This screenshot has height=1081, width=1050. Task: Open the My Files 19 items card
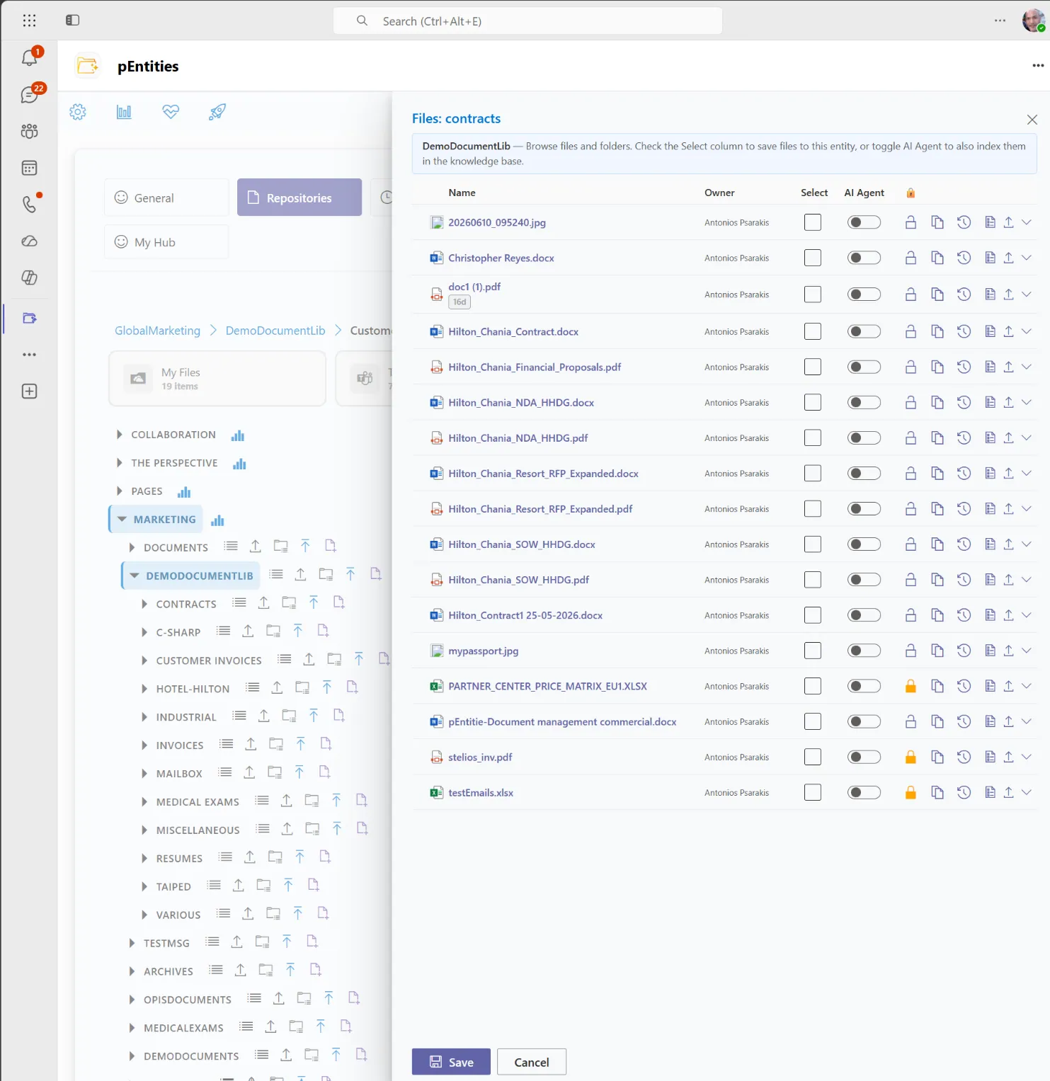217,379
